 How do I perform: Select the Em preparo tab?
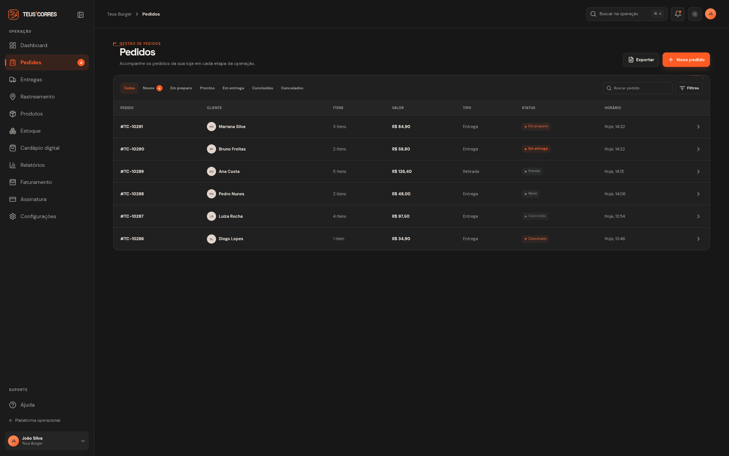click(x=181, y=88)
